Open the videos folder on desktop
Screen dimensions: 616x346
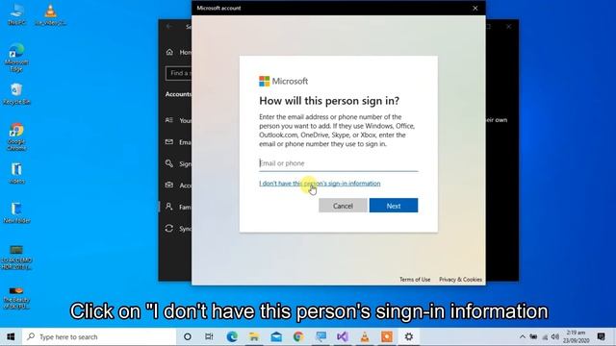(16, 173)
